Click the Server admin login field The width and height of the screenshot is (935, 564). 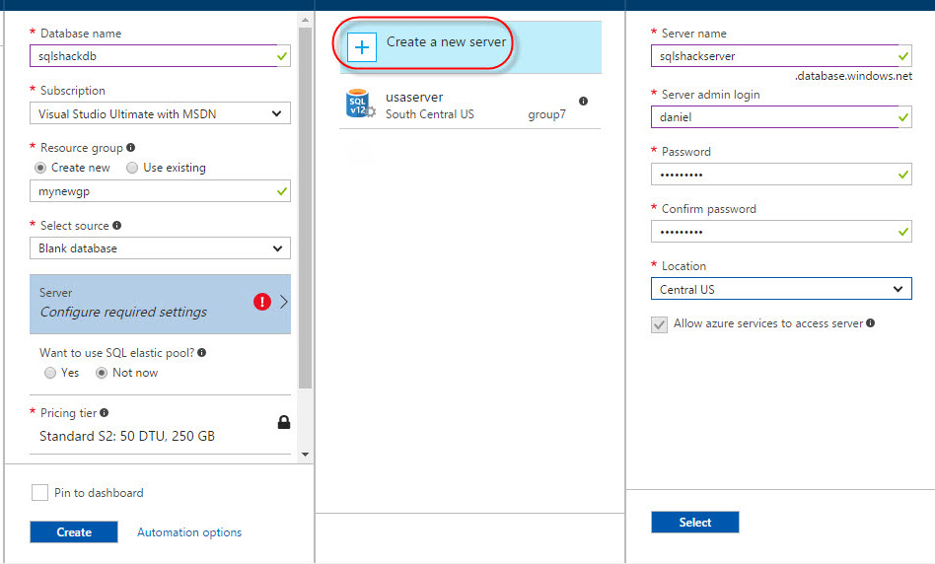click(x=781, y=117)
